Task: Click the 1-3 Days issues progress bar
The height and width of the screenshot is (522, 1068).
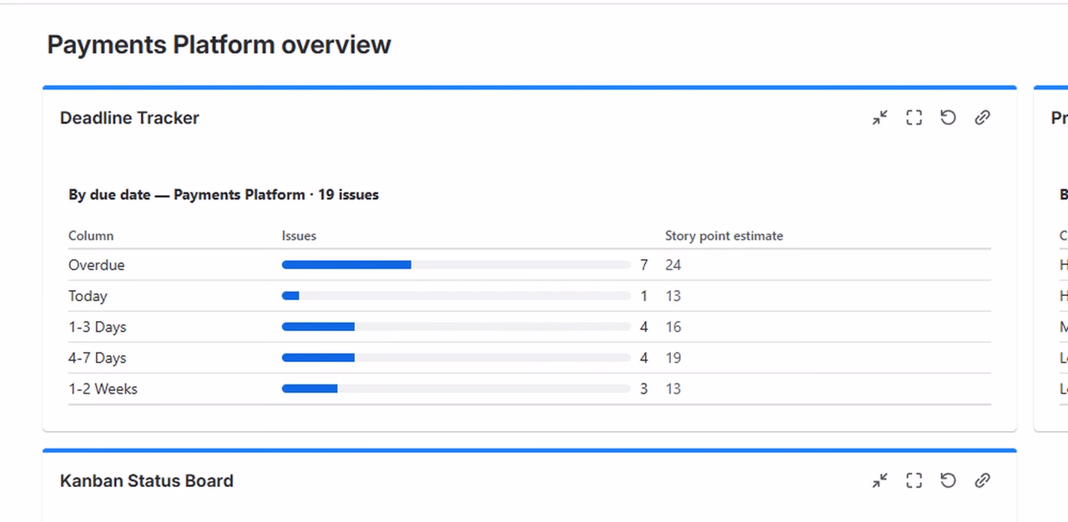Action: click(x=456, y=327)
